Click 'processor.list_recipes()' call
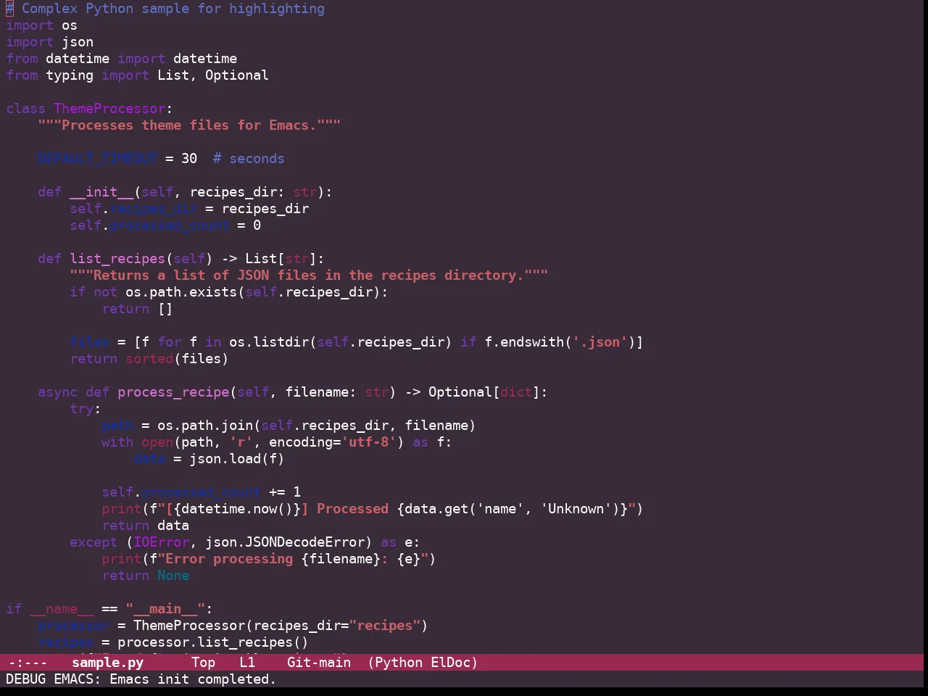 pos(213,642)
